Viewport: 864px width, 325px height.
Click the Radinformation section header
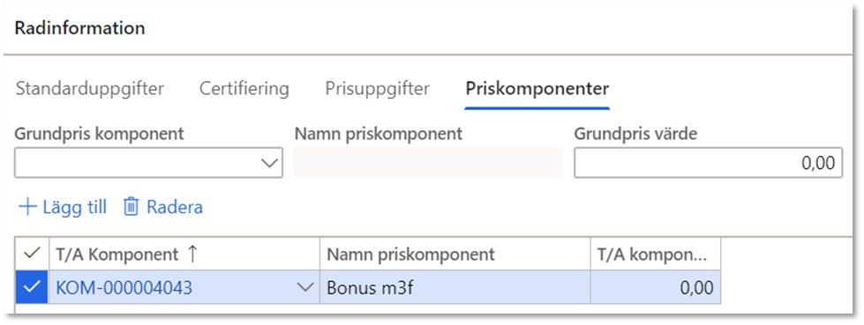(80, 28)
